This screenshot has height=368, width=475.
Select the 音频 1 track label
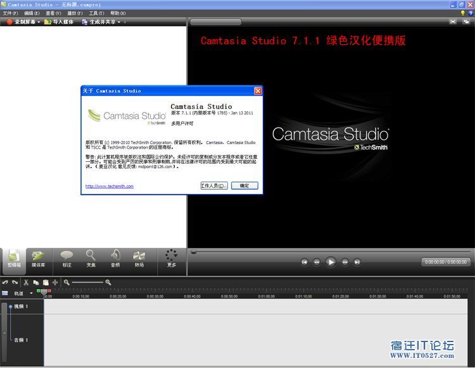pos(21,340)
